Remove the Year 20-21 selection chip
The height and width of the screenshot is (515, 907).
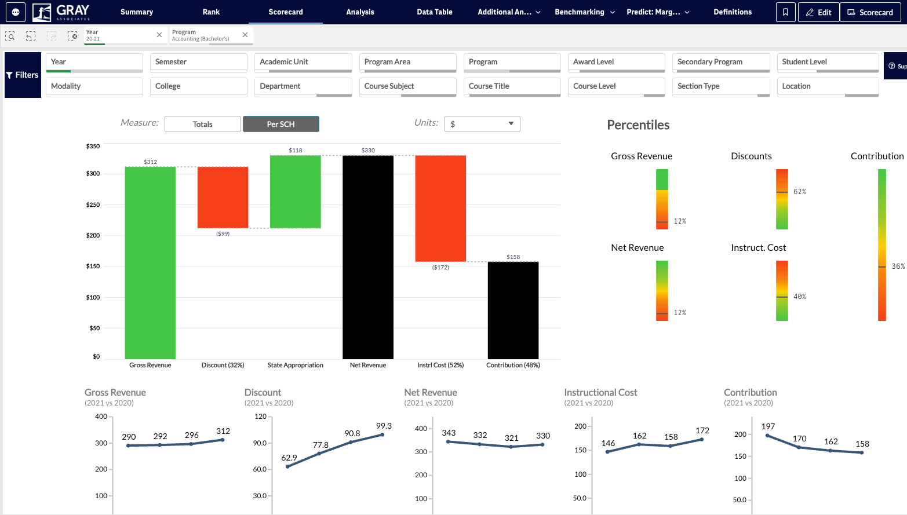tap(159, 35)
